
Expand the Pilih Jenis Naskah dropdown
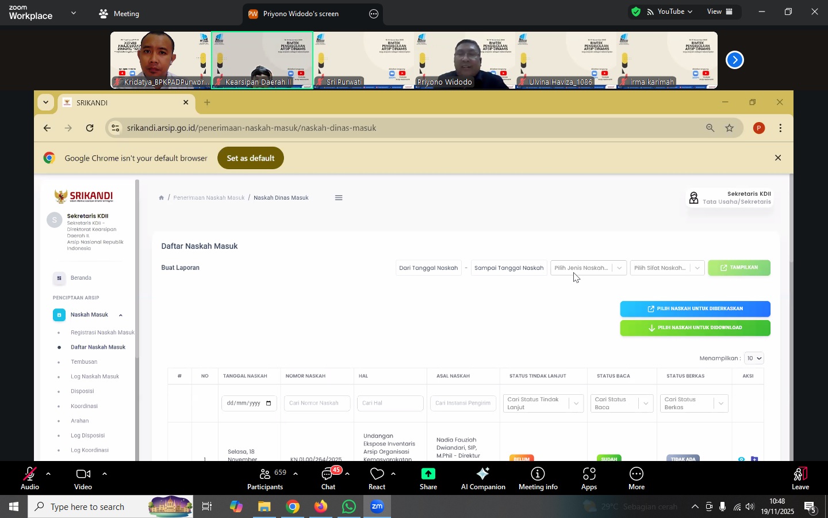pos(588,268)
